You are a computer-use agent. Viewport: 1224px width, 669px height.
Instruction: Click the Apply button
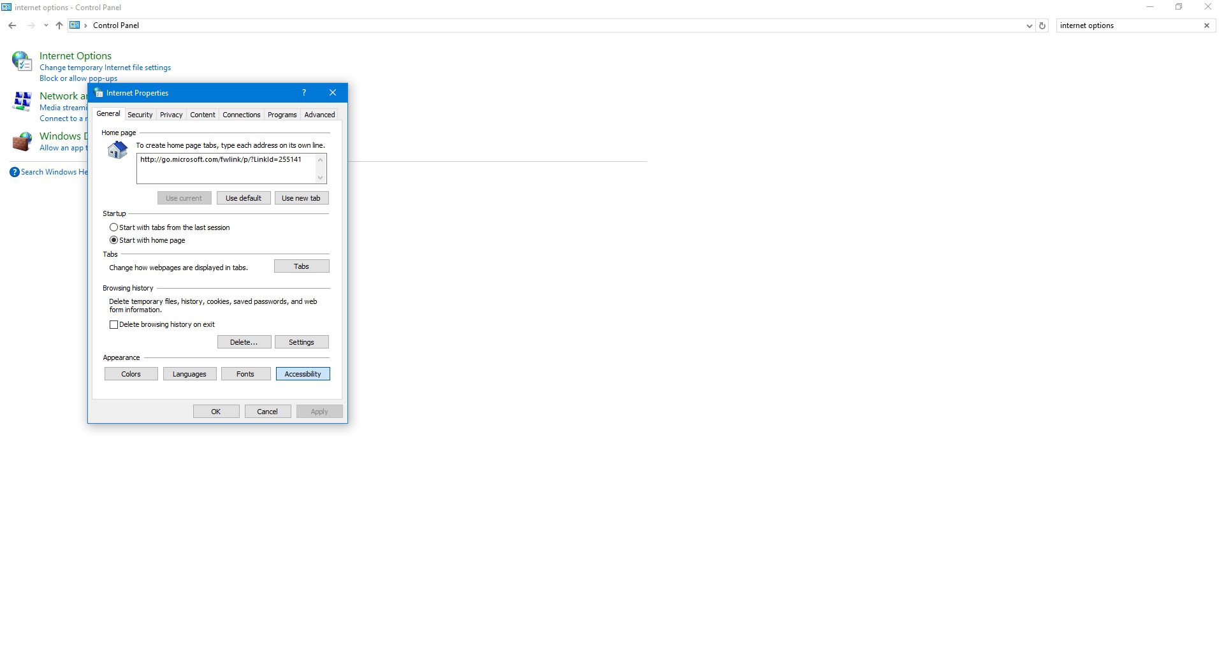319,412
